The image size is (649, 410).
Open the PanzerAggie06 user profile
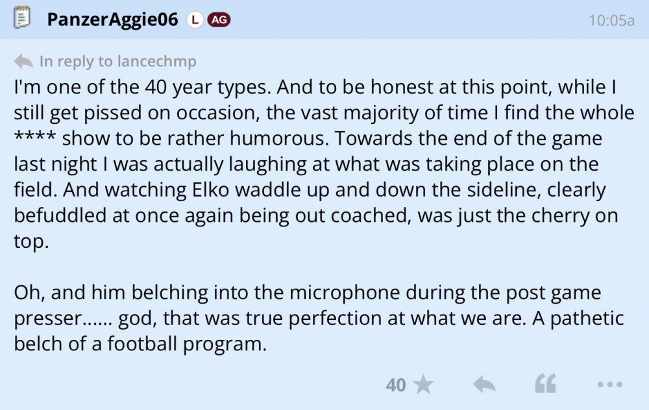pos(112,19)
